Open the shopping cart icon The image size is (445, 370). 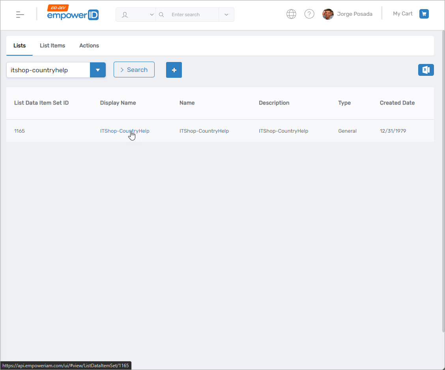[424, 13]
